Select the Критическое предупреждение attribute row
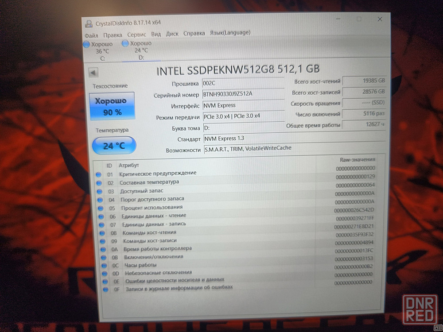The image size is (443, 332). click(x=236, y=171)
